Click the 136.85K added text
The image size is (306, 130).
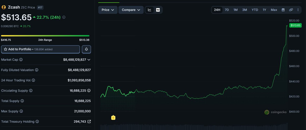[43, 49]
